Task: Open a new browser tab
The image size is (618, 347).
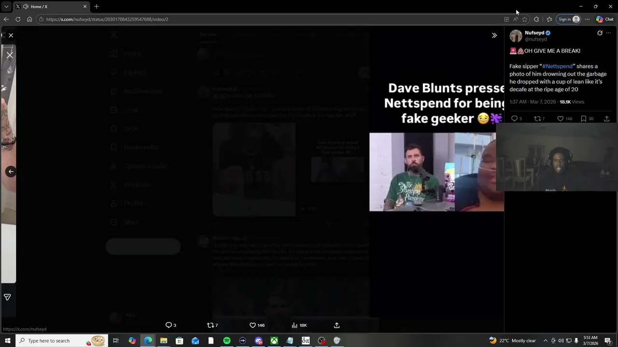Action: (x=97, y=6)
